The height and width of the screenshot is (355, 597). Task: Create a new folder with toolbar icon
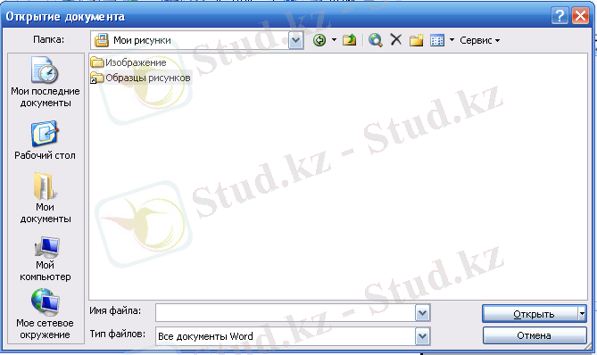pyautogui.click(x=416, y=40)
